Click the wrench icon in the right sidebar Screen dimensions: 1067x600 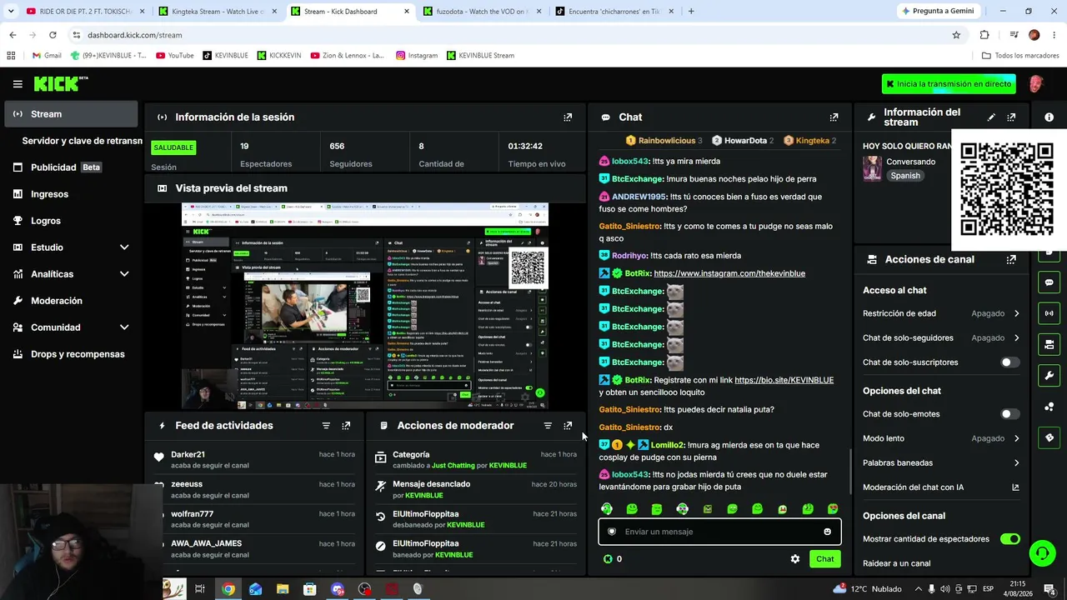coord(1049,375)
